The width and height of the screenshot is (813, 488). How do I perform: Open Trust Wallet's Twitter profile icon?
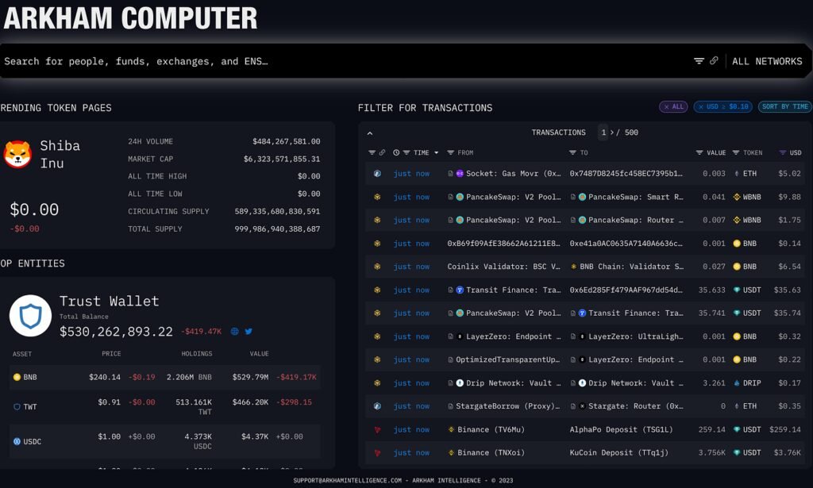249,332
